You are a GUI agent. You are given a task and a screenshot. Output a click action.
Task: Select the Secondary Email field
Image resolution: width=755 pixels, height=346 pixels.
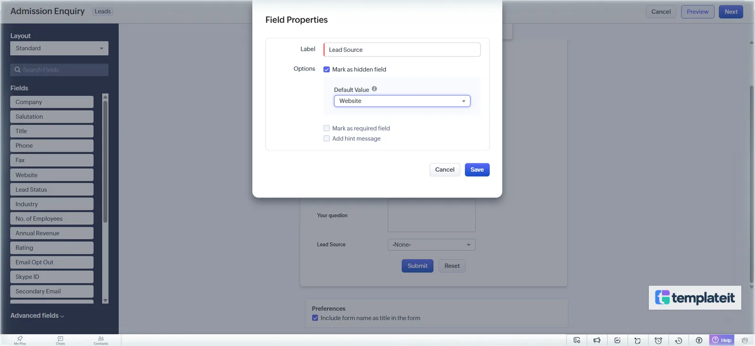point(52,291)
